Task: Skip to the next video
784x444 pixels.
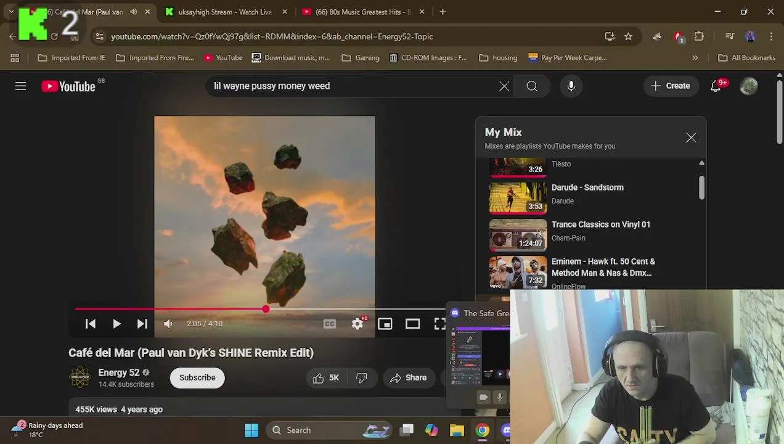Action: point(142,324)
